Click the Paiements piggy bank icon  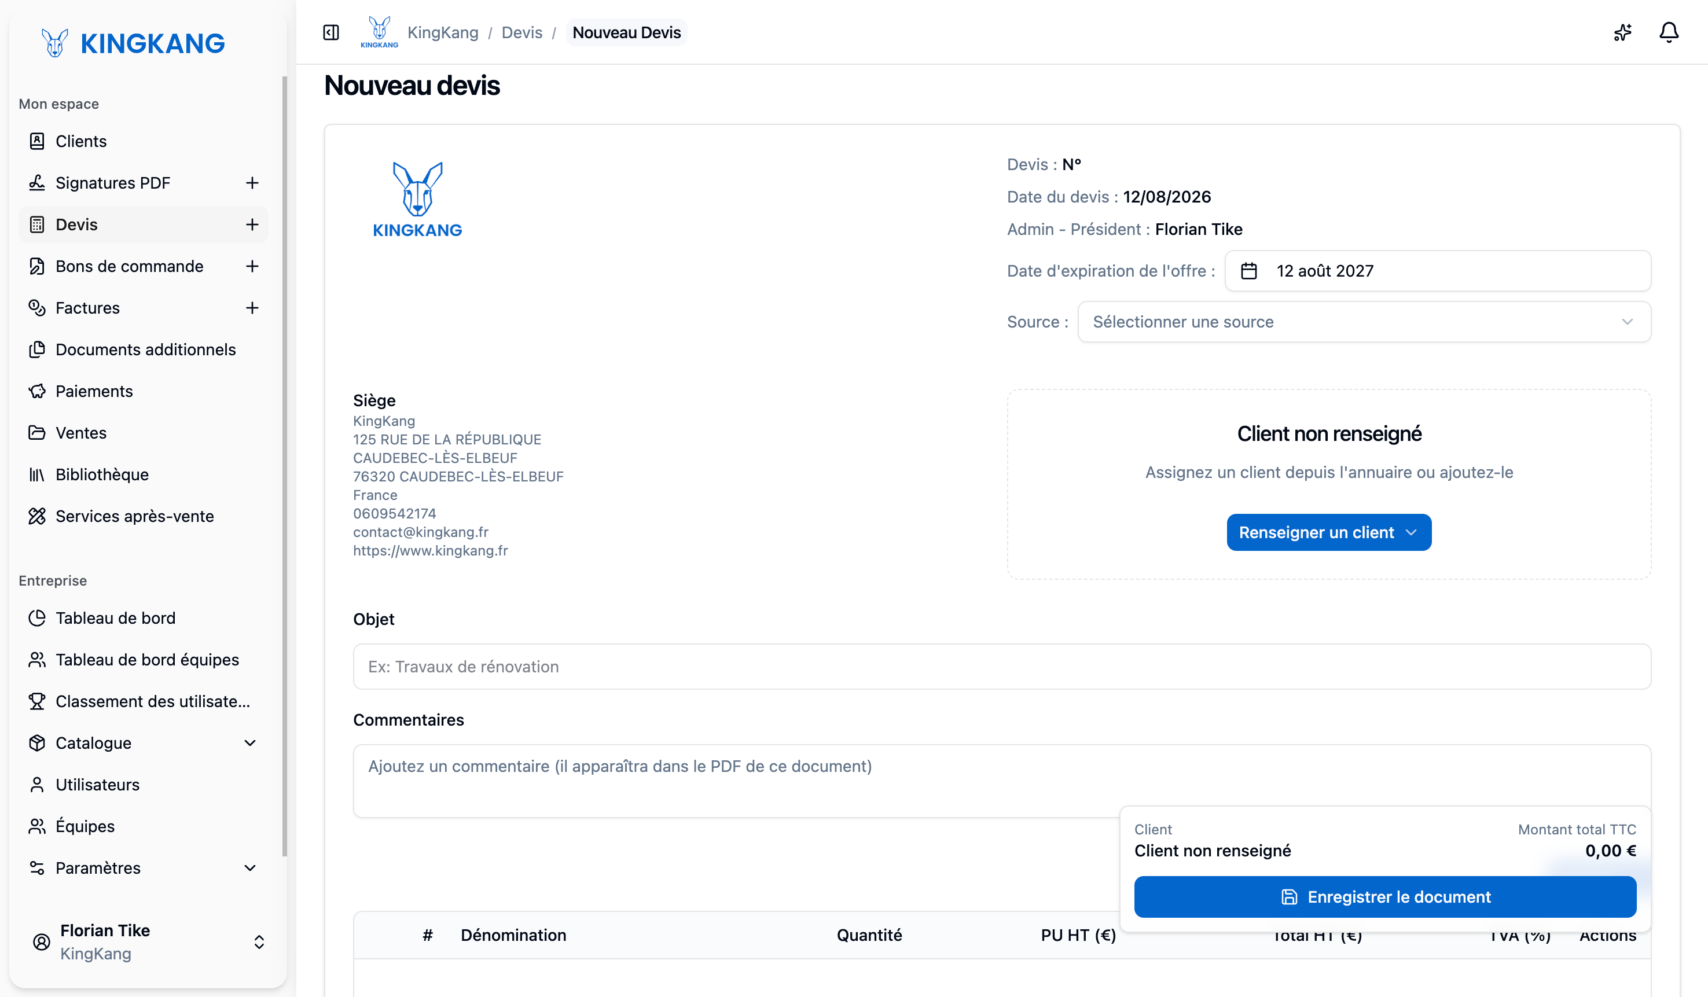[x=37, y=391]
